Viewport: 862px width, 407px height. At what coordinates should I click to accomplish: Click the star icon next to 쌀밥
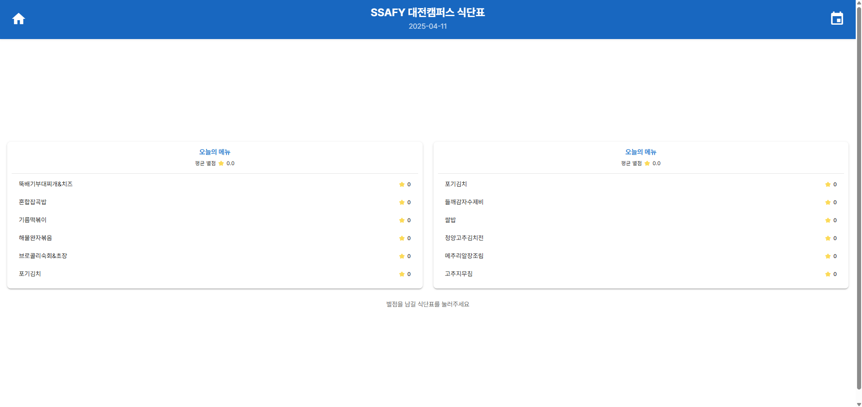click(828, 220)
